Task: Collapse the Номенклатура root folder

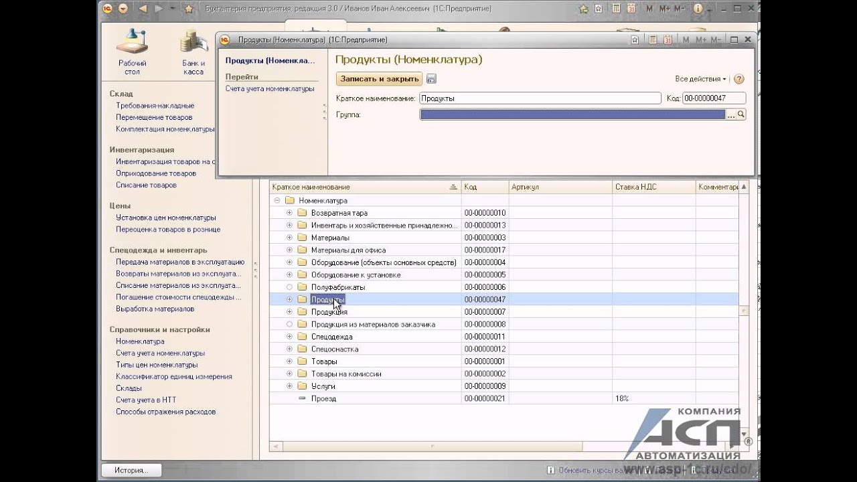Action: 277,200
